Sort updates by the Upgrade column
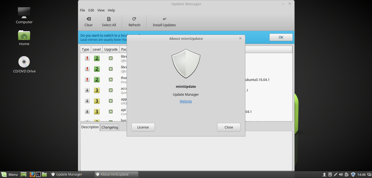Image resolution: width=372 pixels, height=178 pixels. [x=111, y=49]
